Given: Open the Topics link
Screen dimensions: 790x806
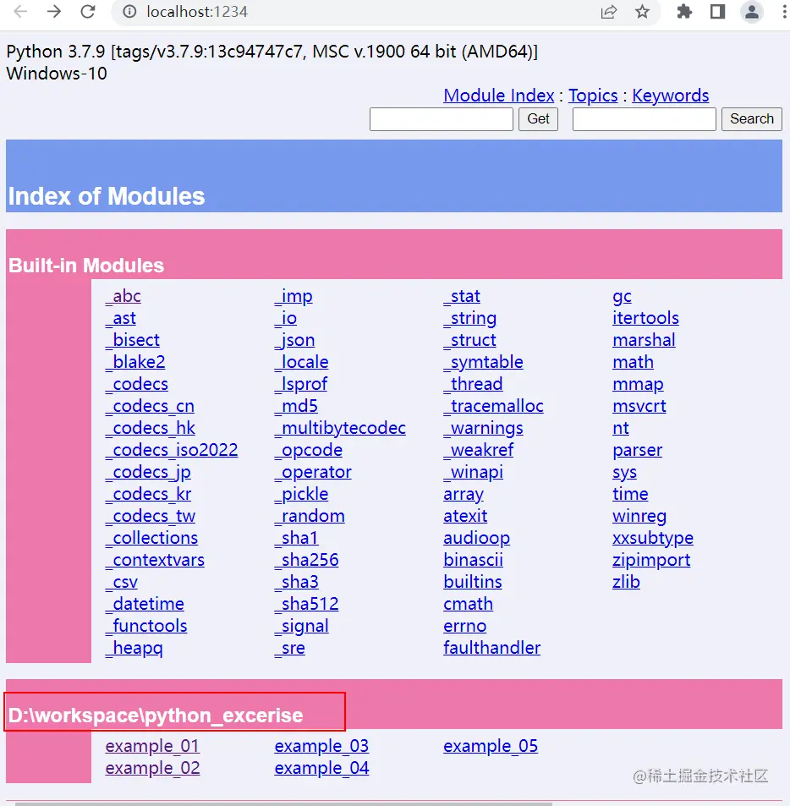Looking at the screenshot, I should coord(593,96).
